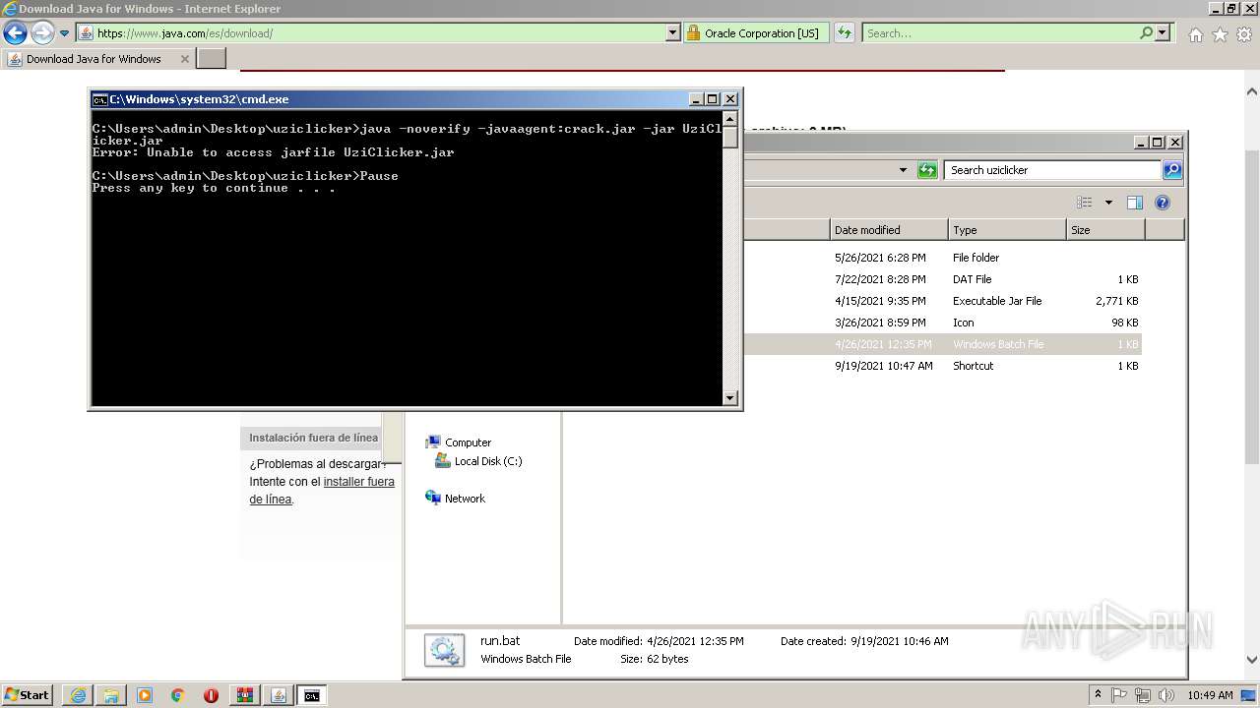
Task: Show hidden system tray icons
Action: point(1098,695)
